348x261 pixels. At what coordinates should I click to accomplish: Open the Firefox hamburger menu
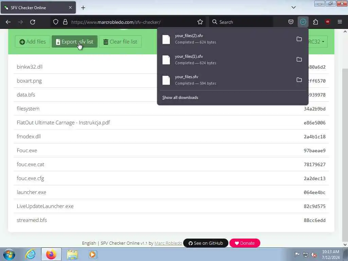[340, 22]
